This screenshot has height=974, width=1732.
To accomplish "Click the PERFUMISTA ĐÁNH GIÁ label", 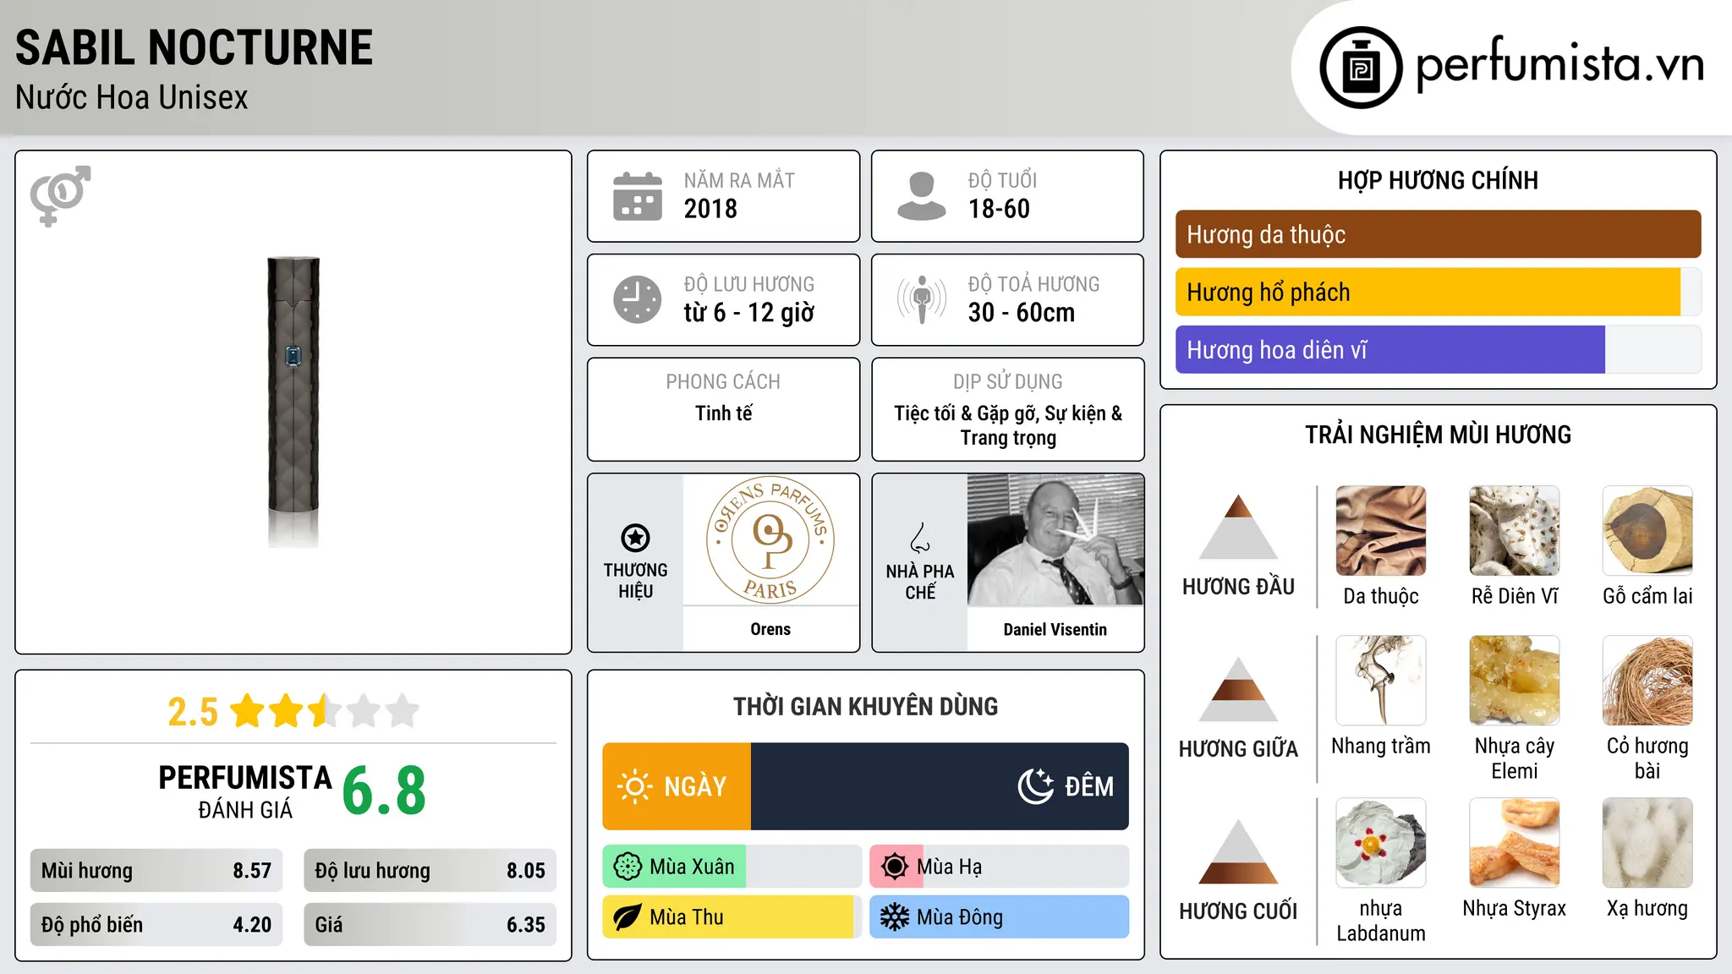I will 245,791.
